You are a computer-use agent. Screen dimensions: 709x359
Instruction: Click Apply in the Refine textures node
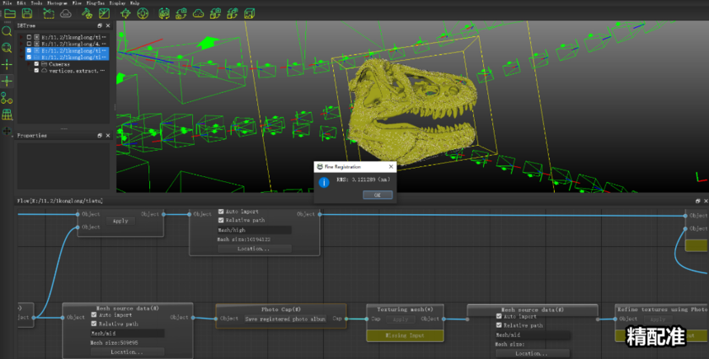[657, 319]
